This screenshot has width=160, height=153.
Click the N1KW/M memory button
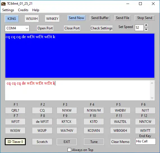click(x=94, y=110)
